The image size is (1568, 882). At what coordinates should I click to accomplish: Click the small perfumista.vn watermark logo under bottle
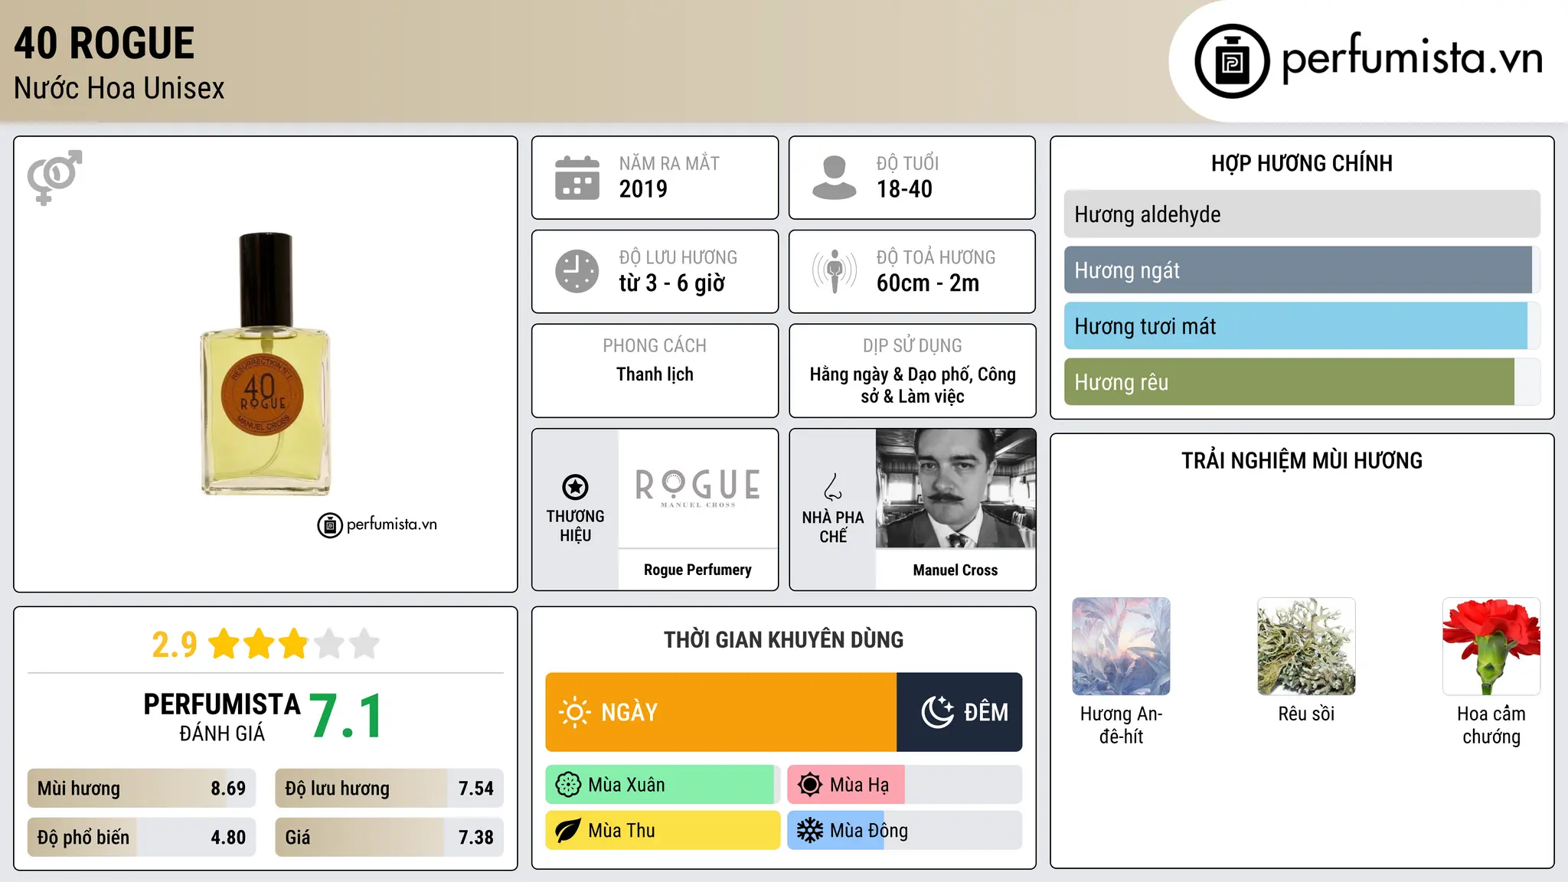(x=377, y=525)
